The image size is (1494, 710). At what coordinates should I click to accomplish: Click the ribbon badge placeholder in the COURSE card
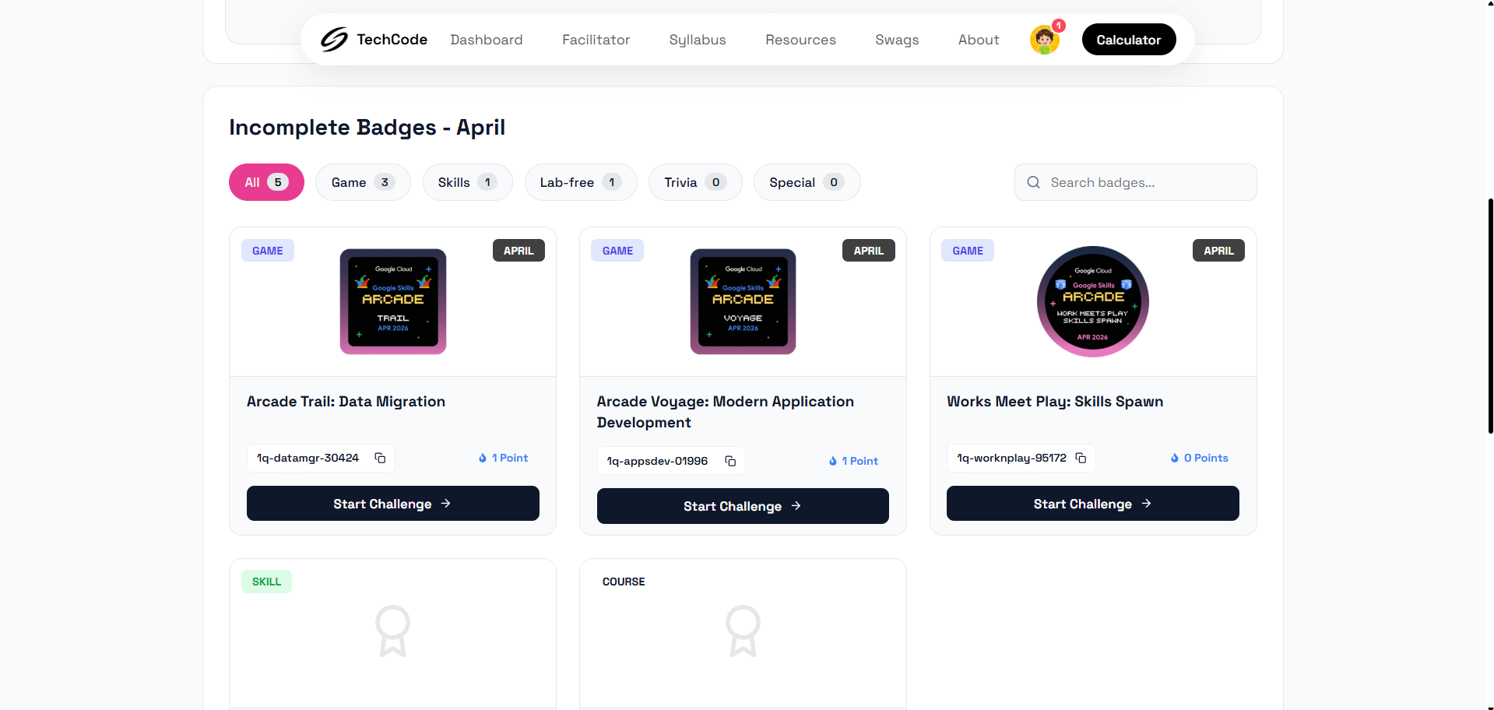coord(743,631)
